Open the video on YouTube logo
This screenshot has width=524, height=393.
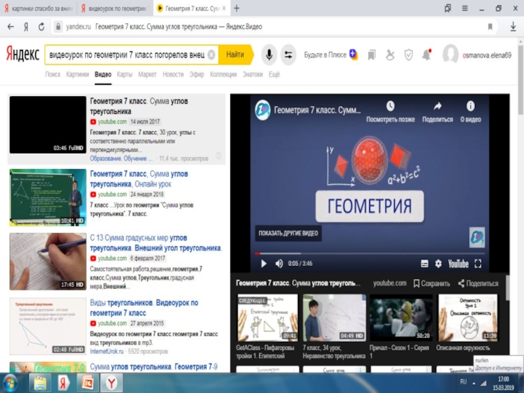click(x=458, y=264)
